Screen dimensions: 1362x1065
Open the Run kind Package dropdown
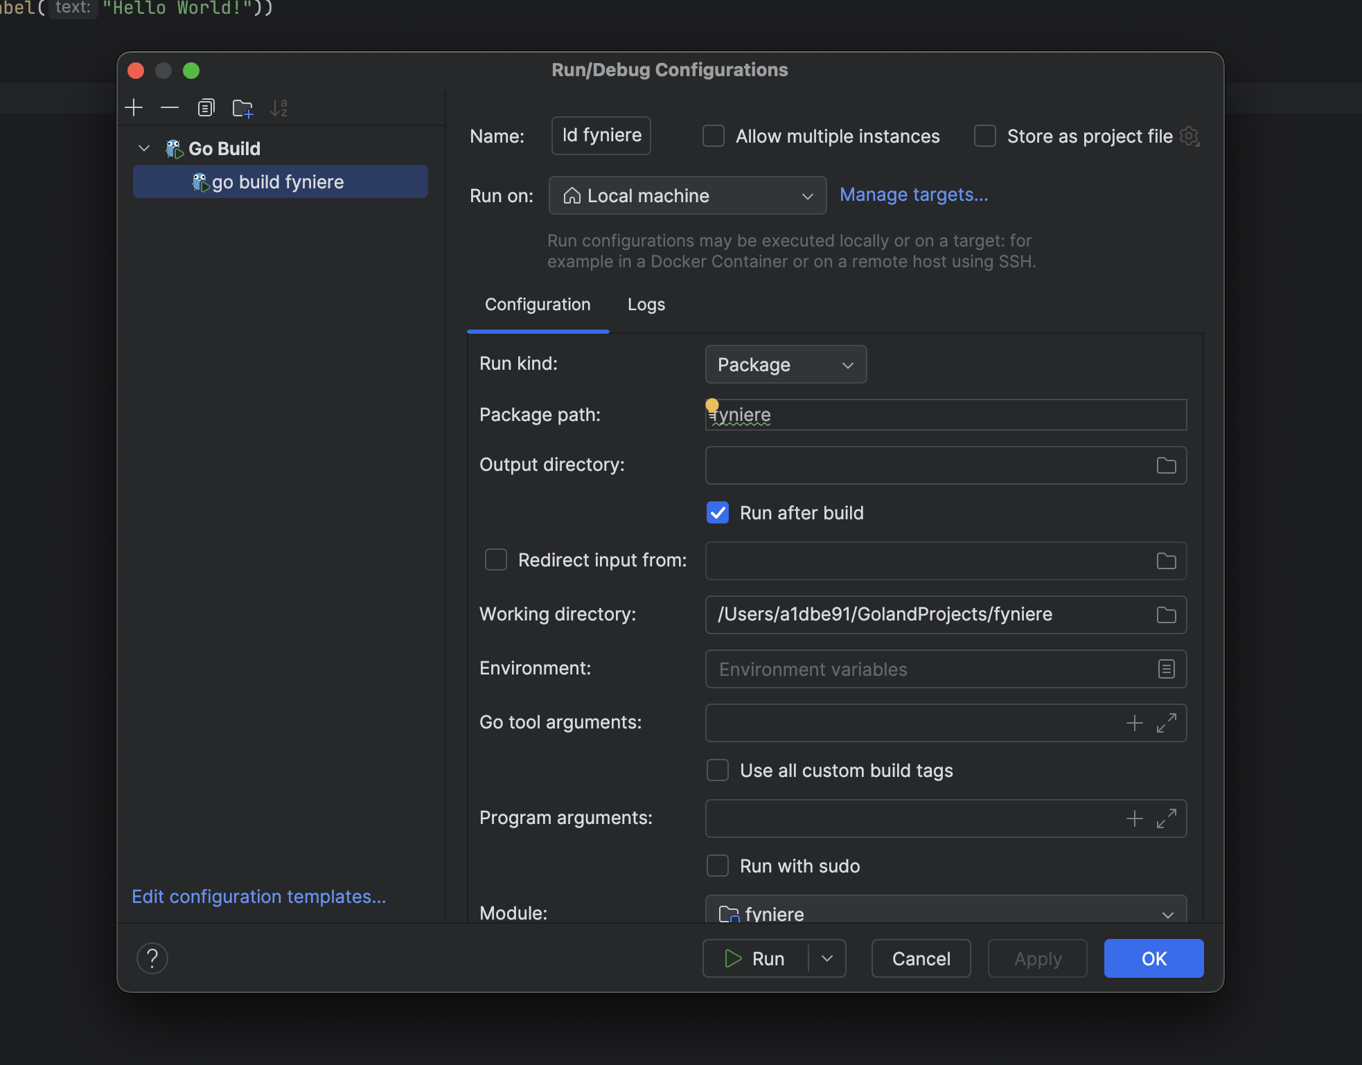tap(786, 364)
